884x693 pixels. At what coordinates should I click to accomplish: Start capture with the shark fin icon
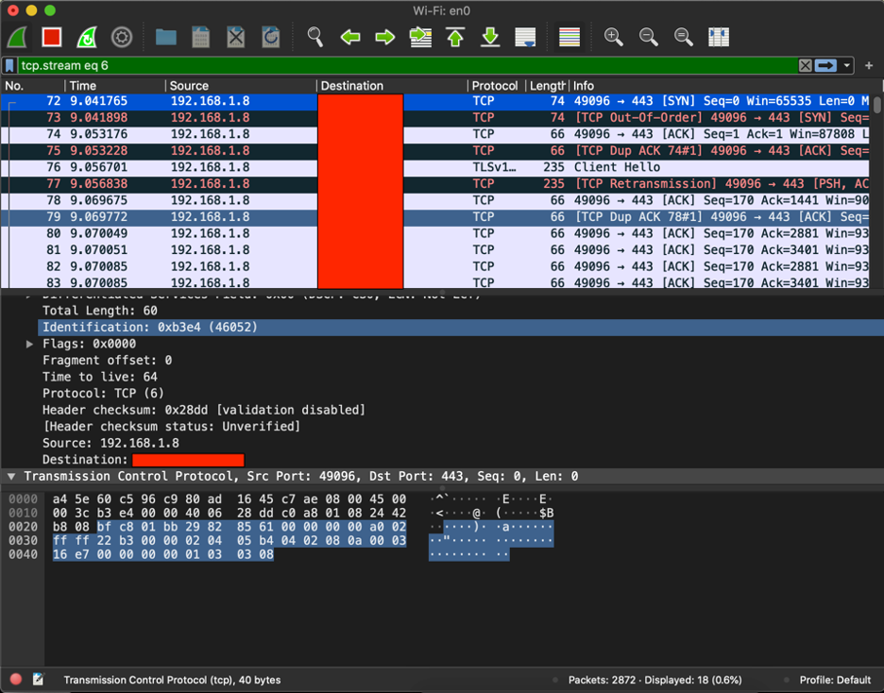point(18,37)
